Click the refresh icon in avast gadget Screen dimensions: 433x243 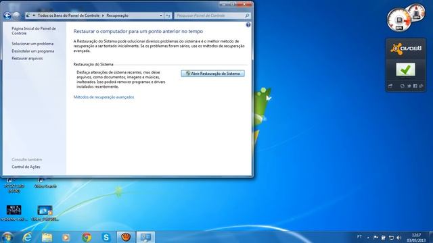pos(403,86)
